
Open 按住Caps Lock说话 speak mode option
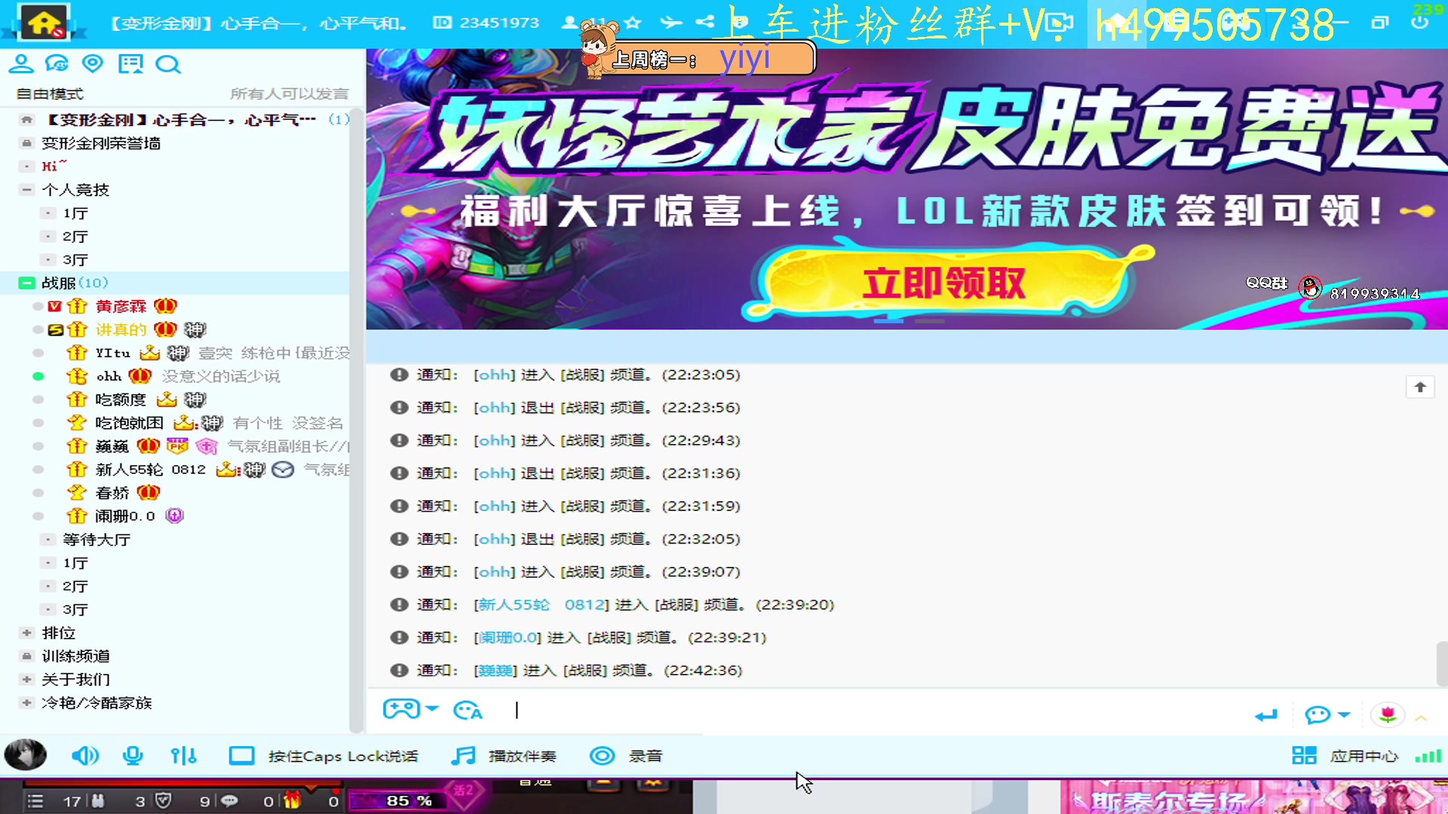pos(324,756)
